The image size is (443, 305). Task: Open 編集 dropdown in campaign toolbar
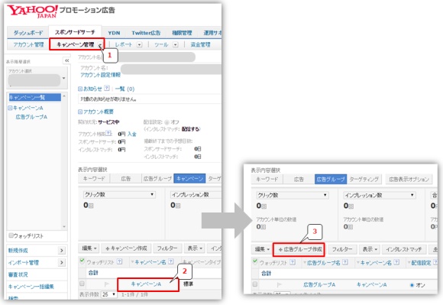[x=89, y=248]
